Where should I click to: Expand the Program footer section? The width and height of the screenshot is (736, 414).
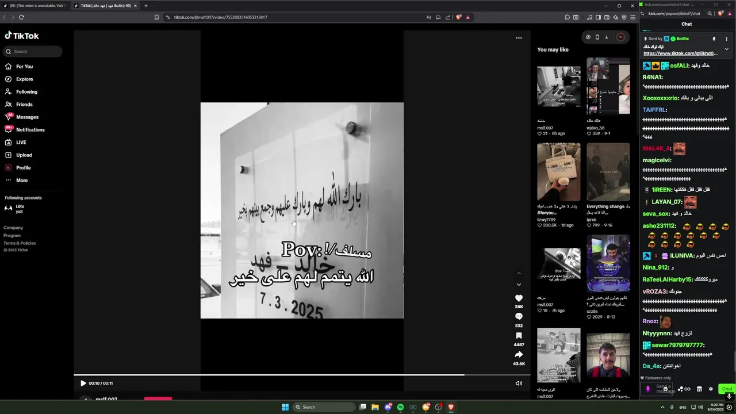coord(12,235)
